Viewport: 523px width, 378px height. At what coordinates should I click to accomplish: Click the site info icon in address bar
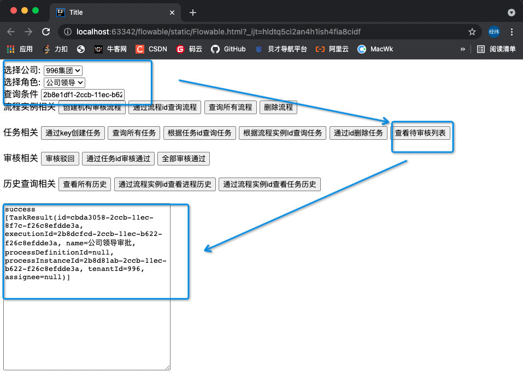coord(68,32)
